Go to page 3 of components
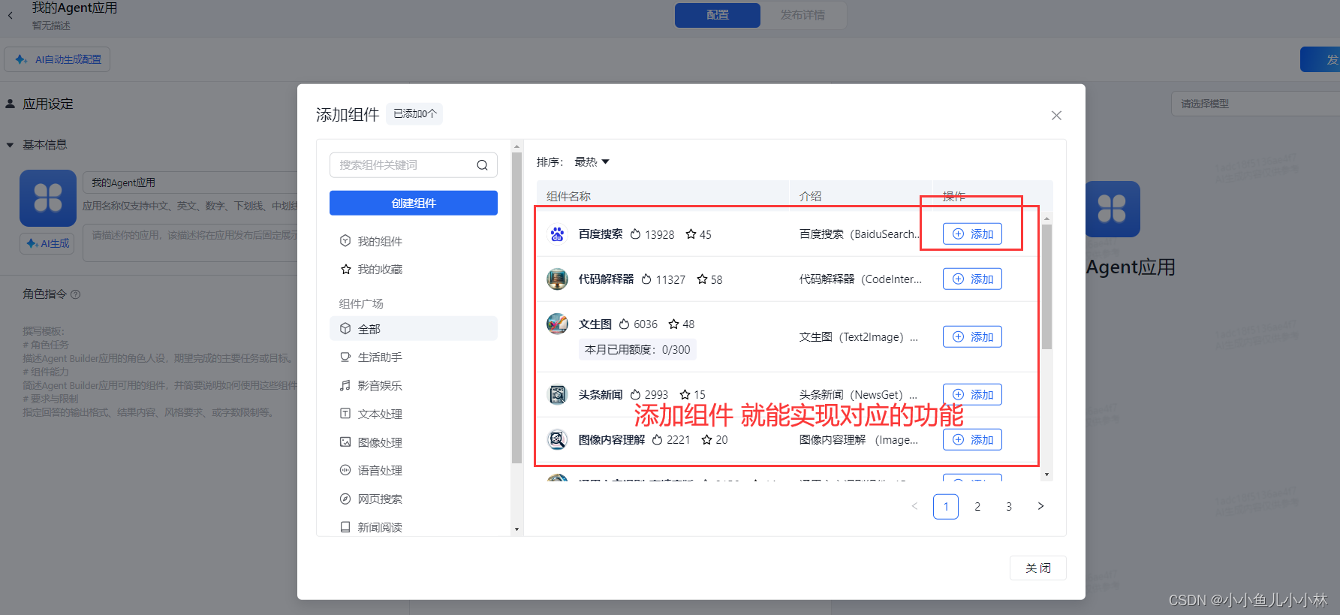 pyautogui.click(x=1009, y=506)
